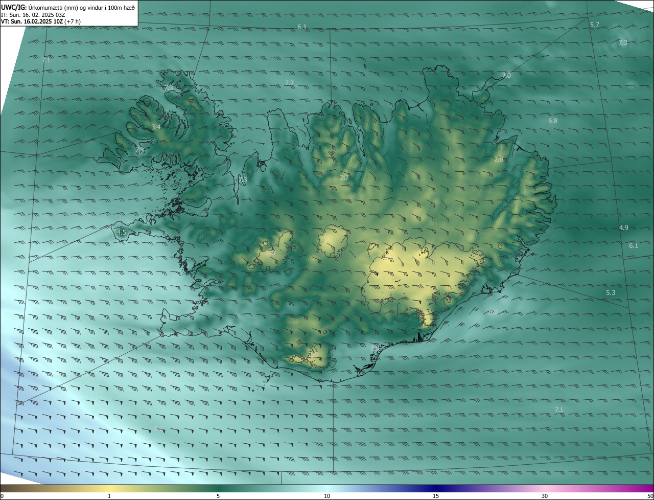The width and height of the screenshot is (654, 500).
Task: Click the 15 tick label on the colour scale
Action: pos(436,496)
